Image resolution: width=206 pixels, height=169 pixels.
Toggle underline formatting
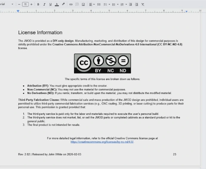click(x=50, y=4)
